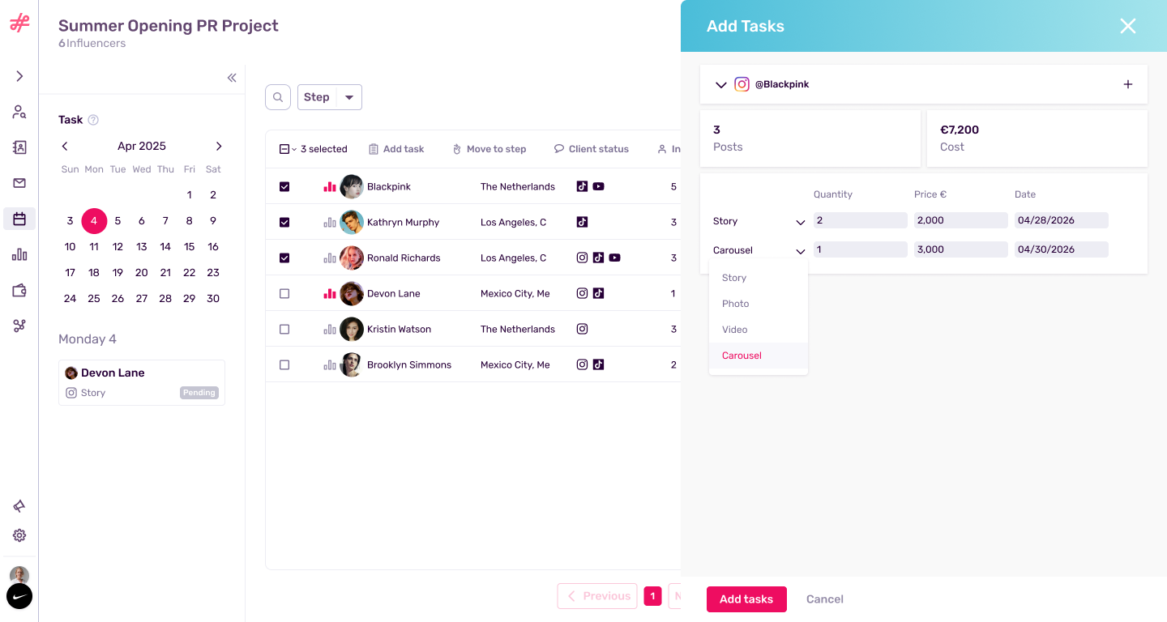Choose Carousel from the type dropdown list

click(759, 356)
